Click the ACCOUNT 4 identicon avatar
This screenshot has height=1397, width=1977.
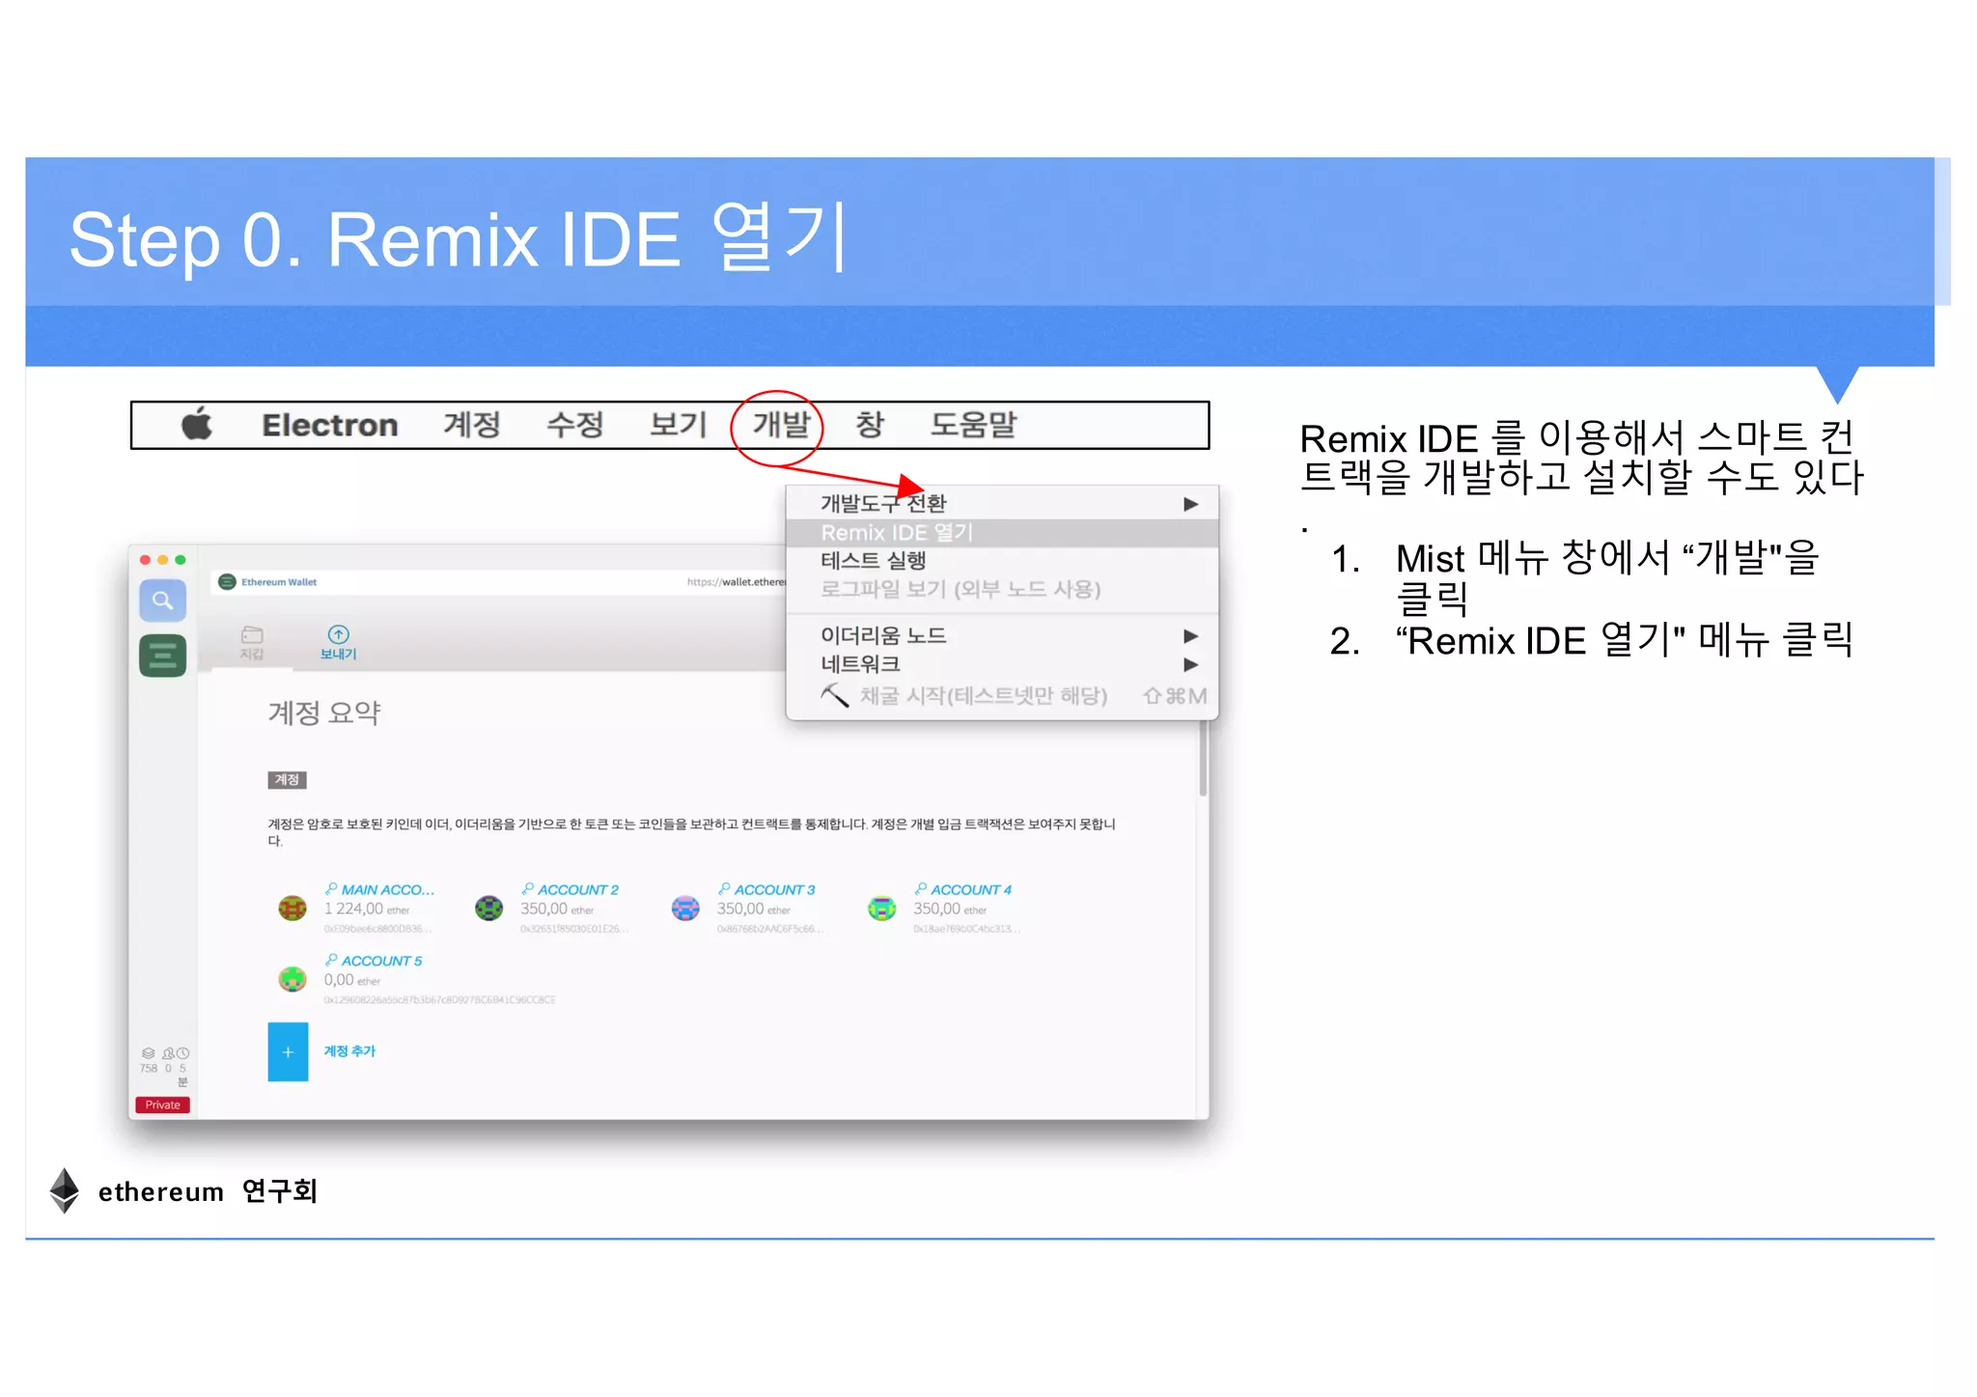(882, 908)
